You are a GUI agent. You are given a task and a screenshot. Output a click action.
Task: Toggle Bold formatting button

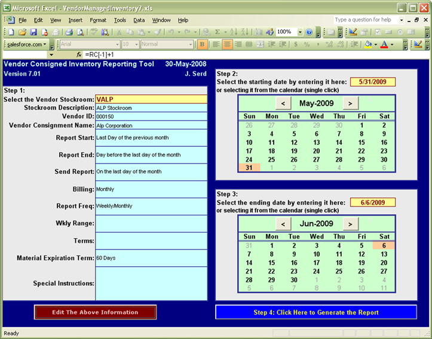202,44
